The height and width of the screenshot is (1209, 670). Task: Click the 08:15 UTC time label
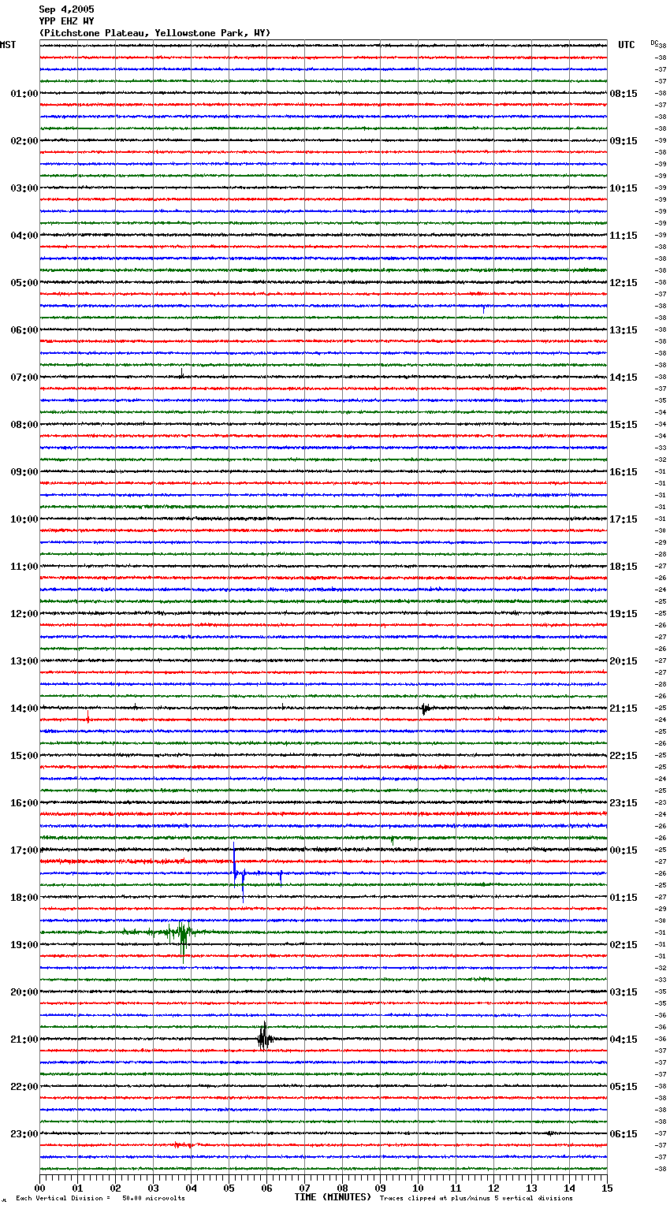coord(623,94)
